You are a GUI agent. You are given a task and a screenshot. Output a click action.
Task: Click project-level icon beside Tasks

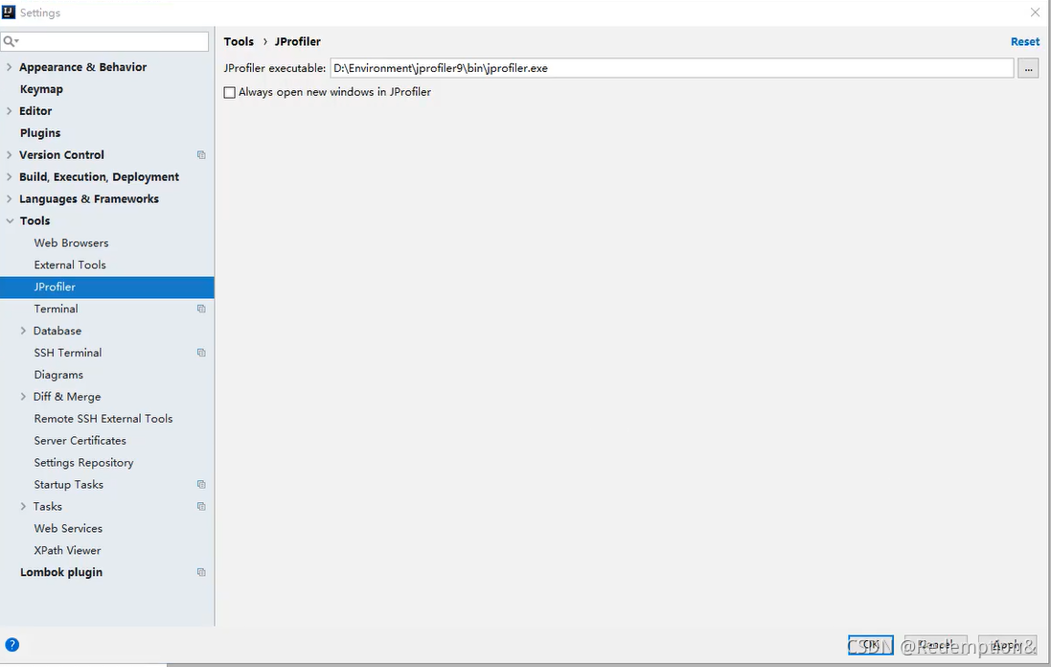pos(201,507)
